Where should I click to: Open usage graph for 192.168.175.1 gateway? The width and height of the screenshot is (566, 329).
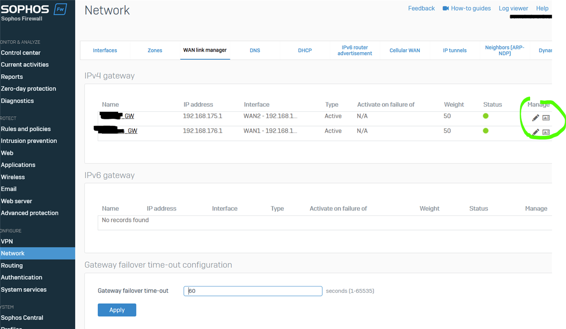pyautogui.click(x=546, y=118)
